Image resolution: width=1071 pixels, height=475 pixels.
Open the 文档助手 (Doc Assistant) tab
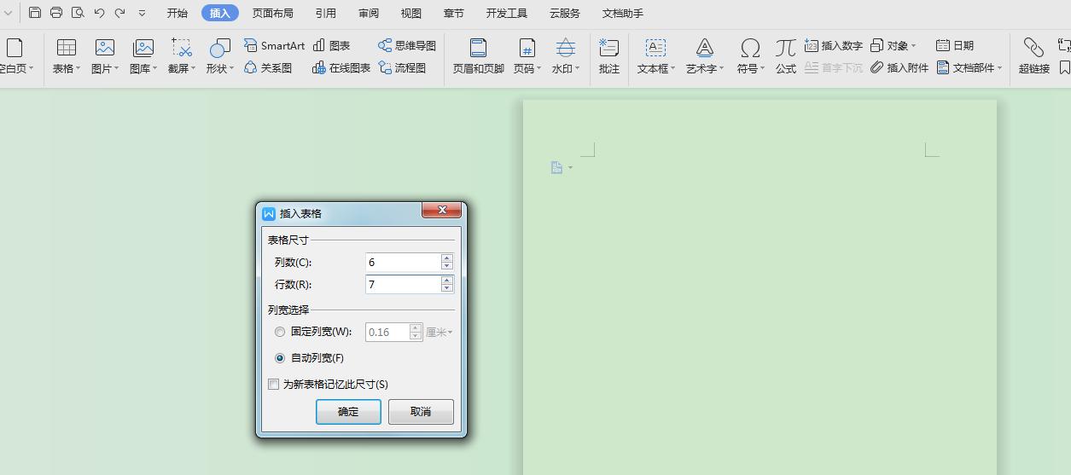coord(623,13)
